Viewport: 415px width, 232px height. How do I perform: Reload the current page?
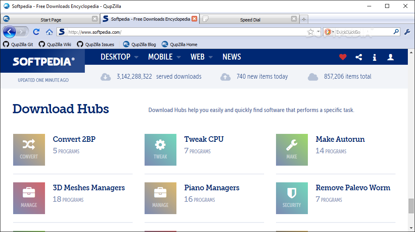point(36,32)
